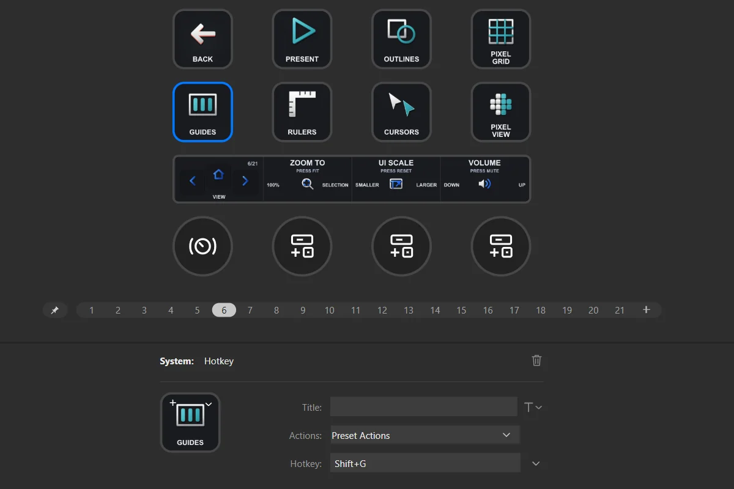The image size is (734, 489).
Task: Select the Back key
Action: pyautogui.click(x=202, y=39)
